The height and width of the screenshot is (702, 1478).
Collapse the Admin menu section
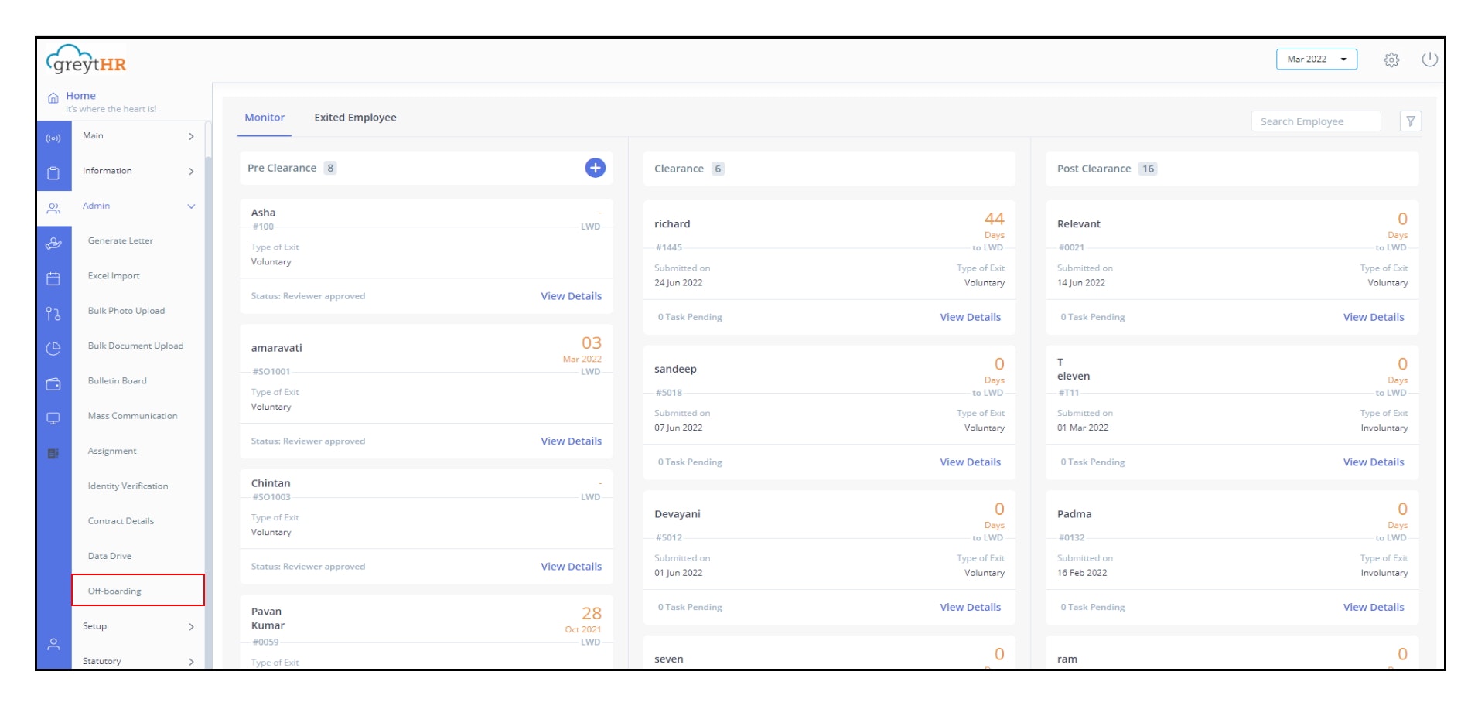(138, 206)
